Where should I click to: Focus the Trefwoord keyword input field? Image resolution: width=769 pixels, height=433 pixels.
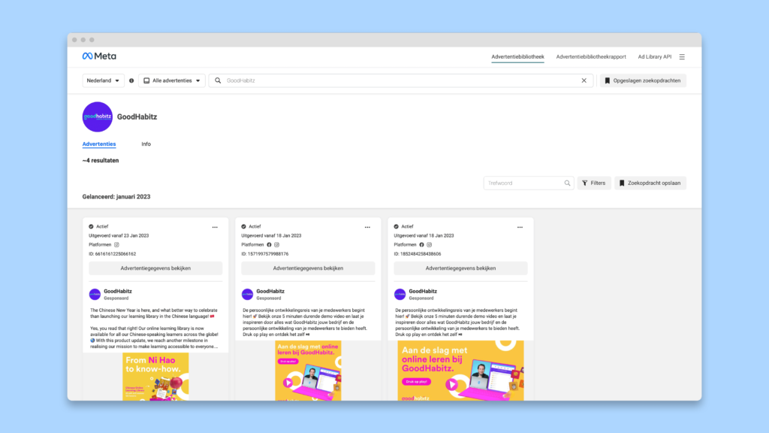pyautogui.click(x=523, y=183)
